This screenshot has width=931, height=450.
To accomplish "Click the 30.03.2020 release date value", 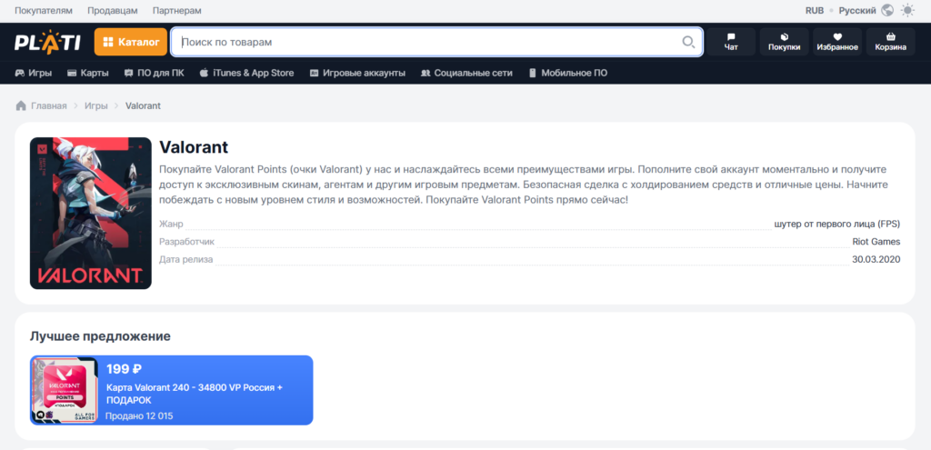I will [x=876, y=259].
